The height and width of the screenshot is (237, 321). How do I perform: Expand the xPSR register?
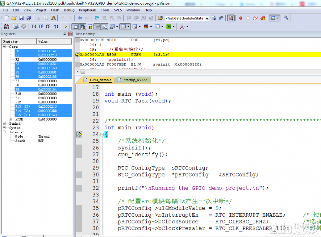[10, 119]
